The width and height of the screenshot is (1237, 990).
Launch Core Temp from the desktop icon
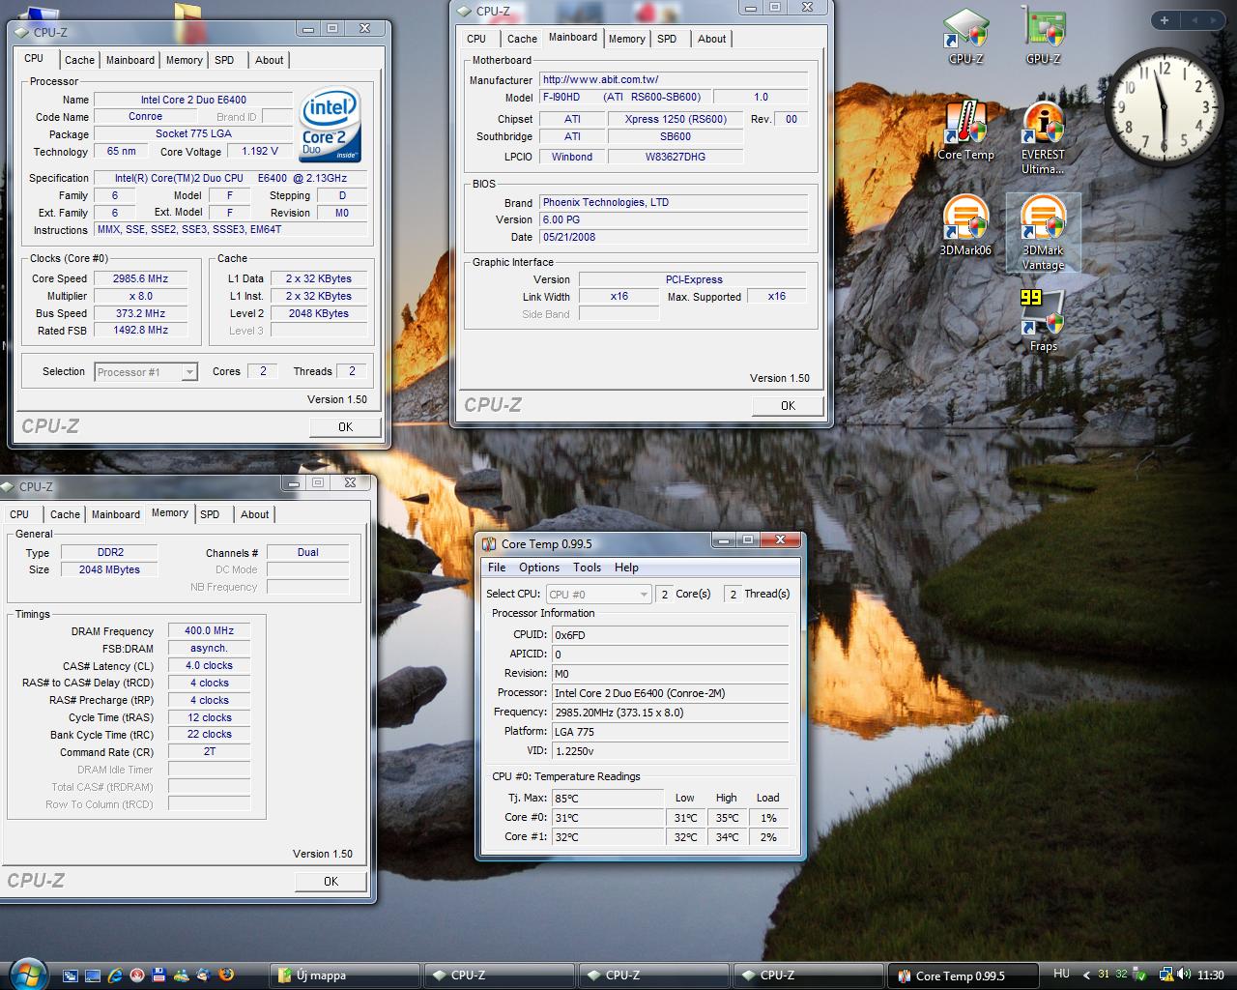(x=965, y=131)
